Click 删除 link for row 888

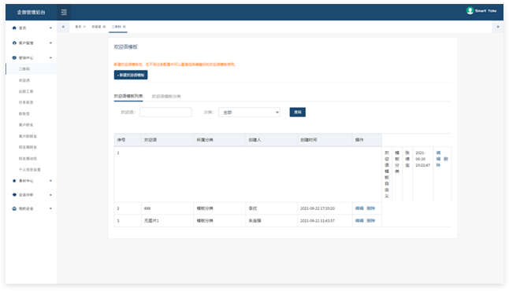[x=370, y=208]
